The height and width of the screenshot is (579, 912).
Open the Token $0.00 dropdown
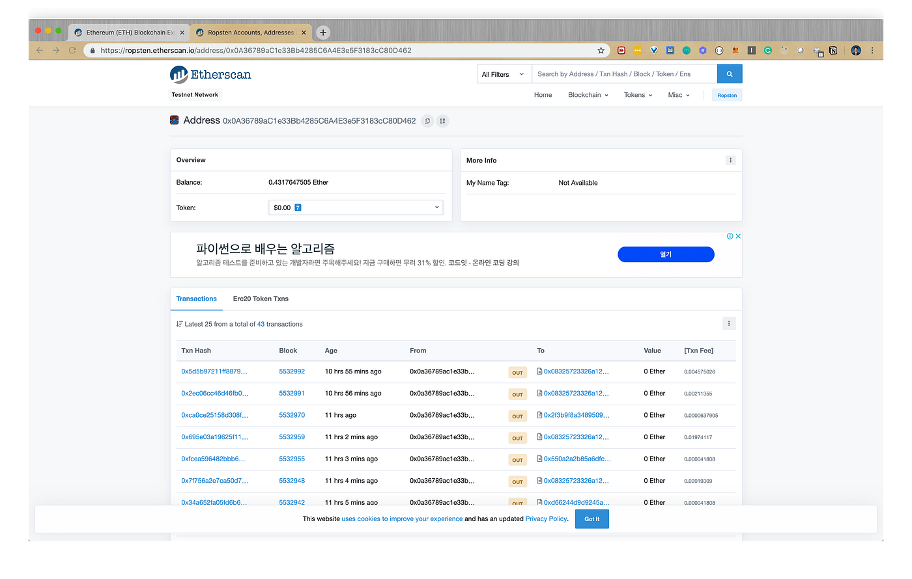pyautogui.click(x=356, y=208)
